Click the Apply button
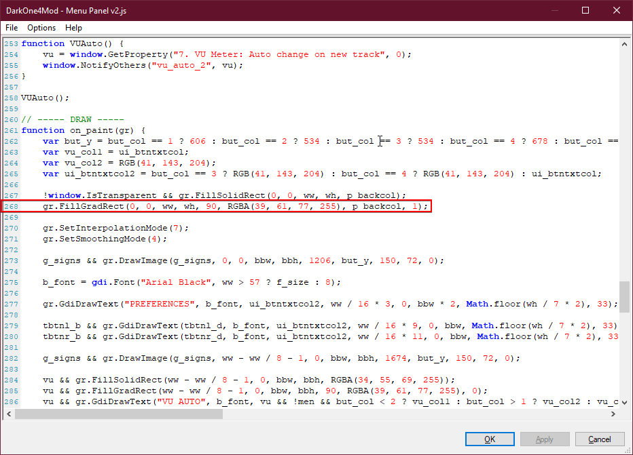Screen dimensions: 633x455 tap(545, 439)
